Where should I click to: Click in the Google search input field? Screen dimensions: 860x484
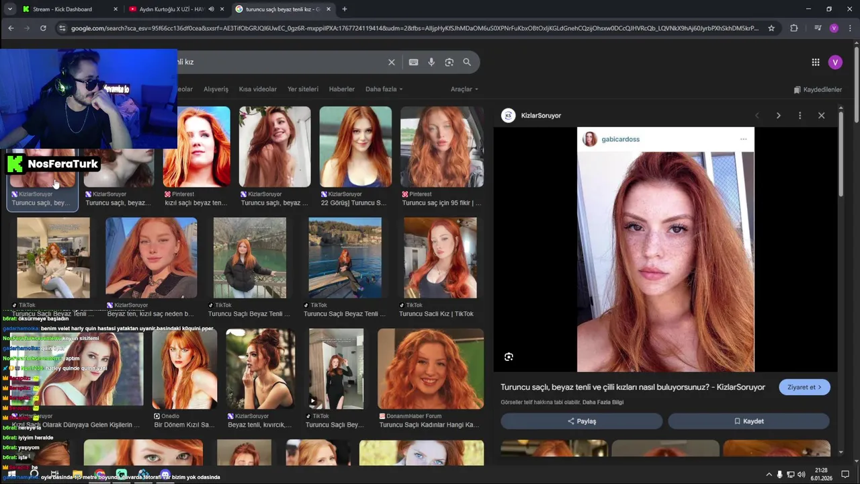coord(279,62)
